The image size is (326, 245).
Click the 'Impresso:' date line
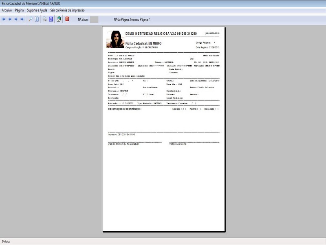121,135
